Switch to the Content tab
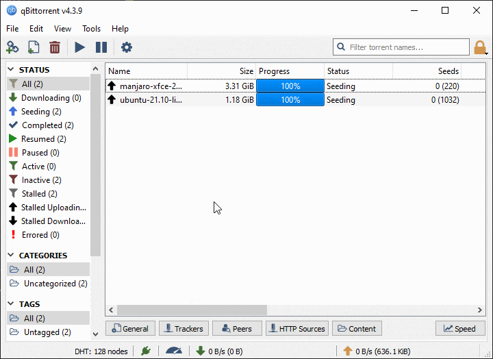 coord(357,328)
